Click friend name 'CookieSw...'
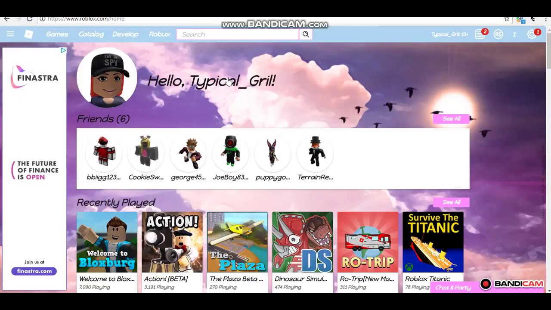 (146, 177)
